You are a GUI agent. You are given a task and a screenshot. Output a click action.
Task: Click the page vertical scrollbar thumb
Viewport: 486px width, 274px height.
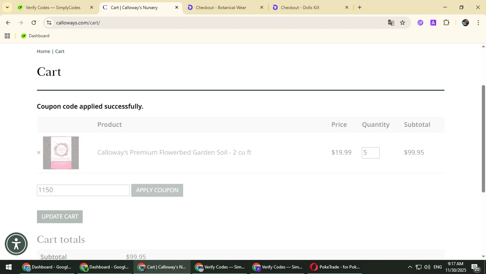[483, 138]
